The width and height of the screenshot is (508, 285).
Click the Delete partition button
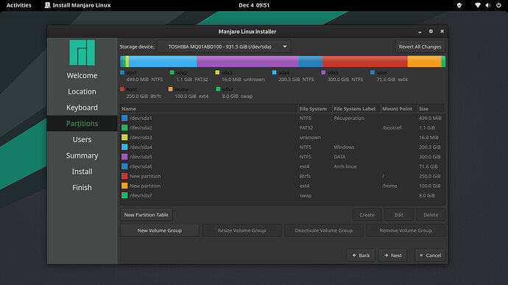point(431,214)
